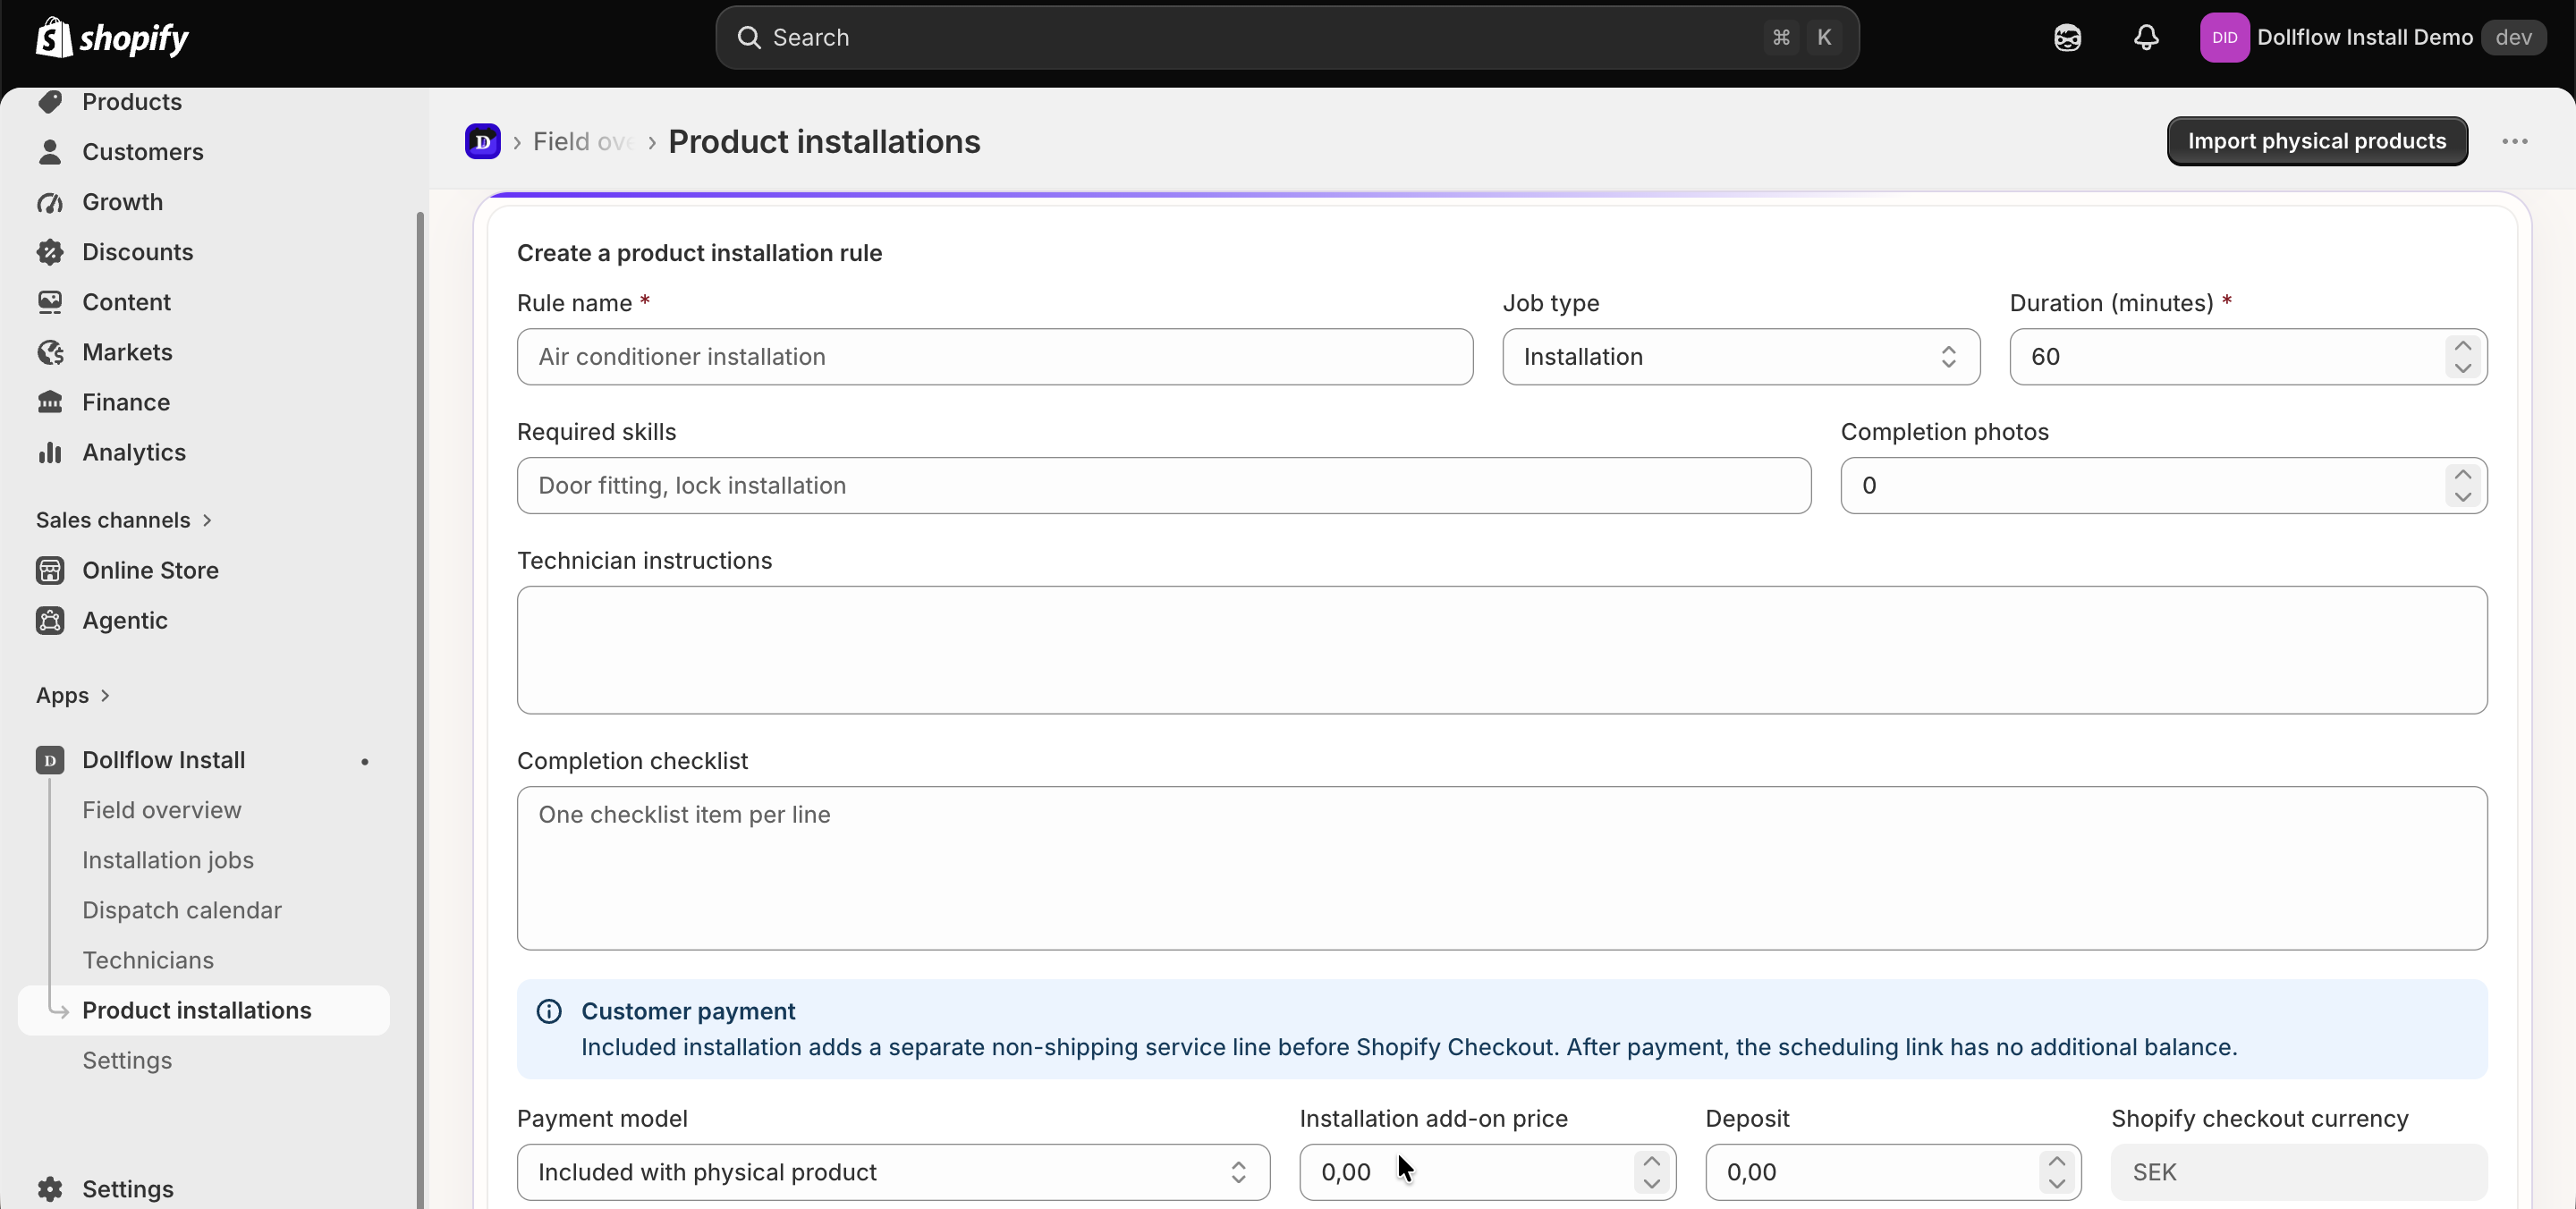Click the Products tag icon
This screenshot has width=2576, height=1209.
50,102
